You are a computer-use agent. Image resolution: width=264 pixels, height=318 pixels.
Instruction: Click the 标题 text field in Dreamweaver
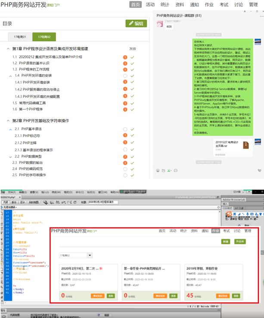pyautogui.click(x=106, y=202)
